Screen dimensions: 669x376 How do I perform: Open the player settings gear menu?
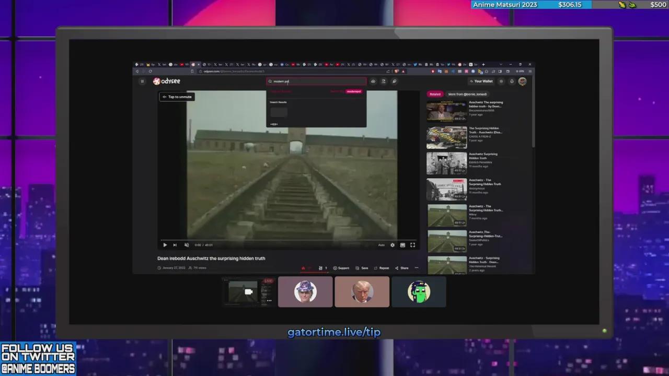(393, 245)
